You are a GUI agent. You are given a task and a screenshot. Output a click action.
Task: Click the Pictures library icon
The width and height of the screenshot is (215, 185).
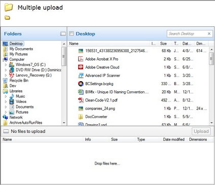tap(12, 112)
